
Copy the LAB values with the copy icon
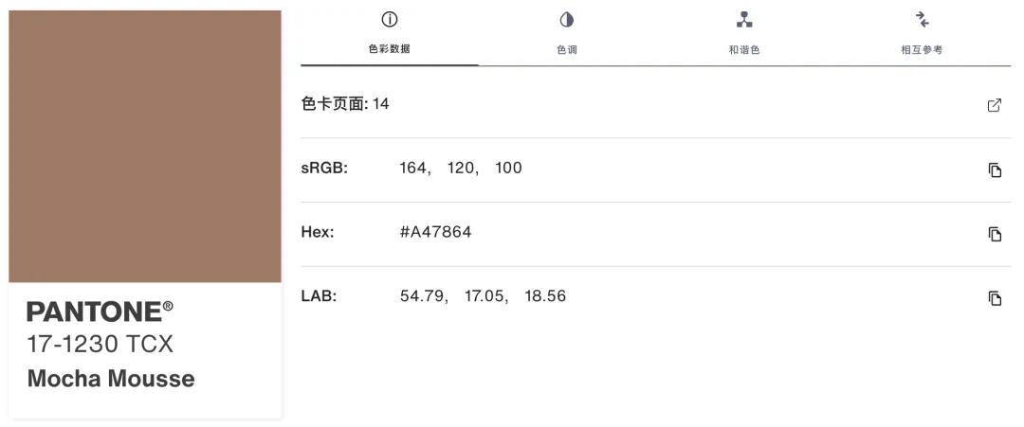(994, 298)
